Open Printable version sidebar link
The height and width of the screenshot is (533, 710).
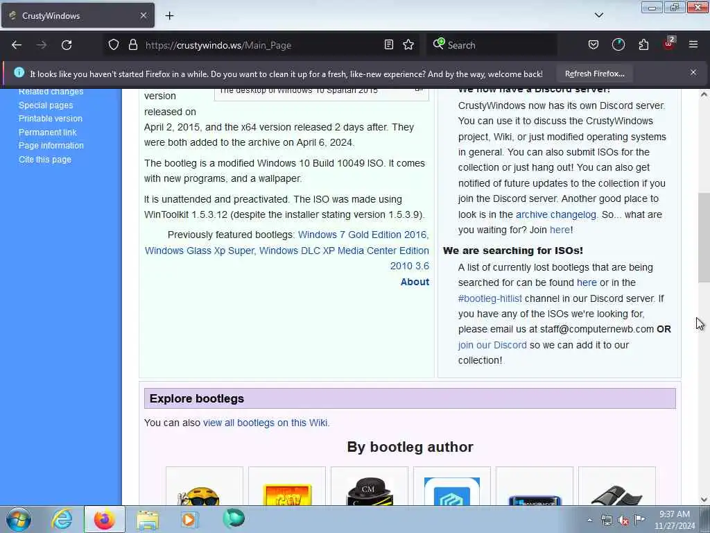coord(50,119)
